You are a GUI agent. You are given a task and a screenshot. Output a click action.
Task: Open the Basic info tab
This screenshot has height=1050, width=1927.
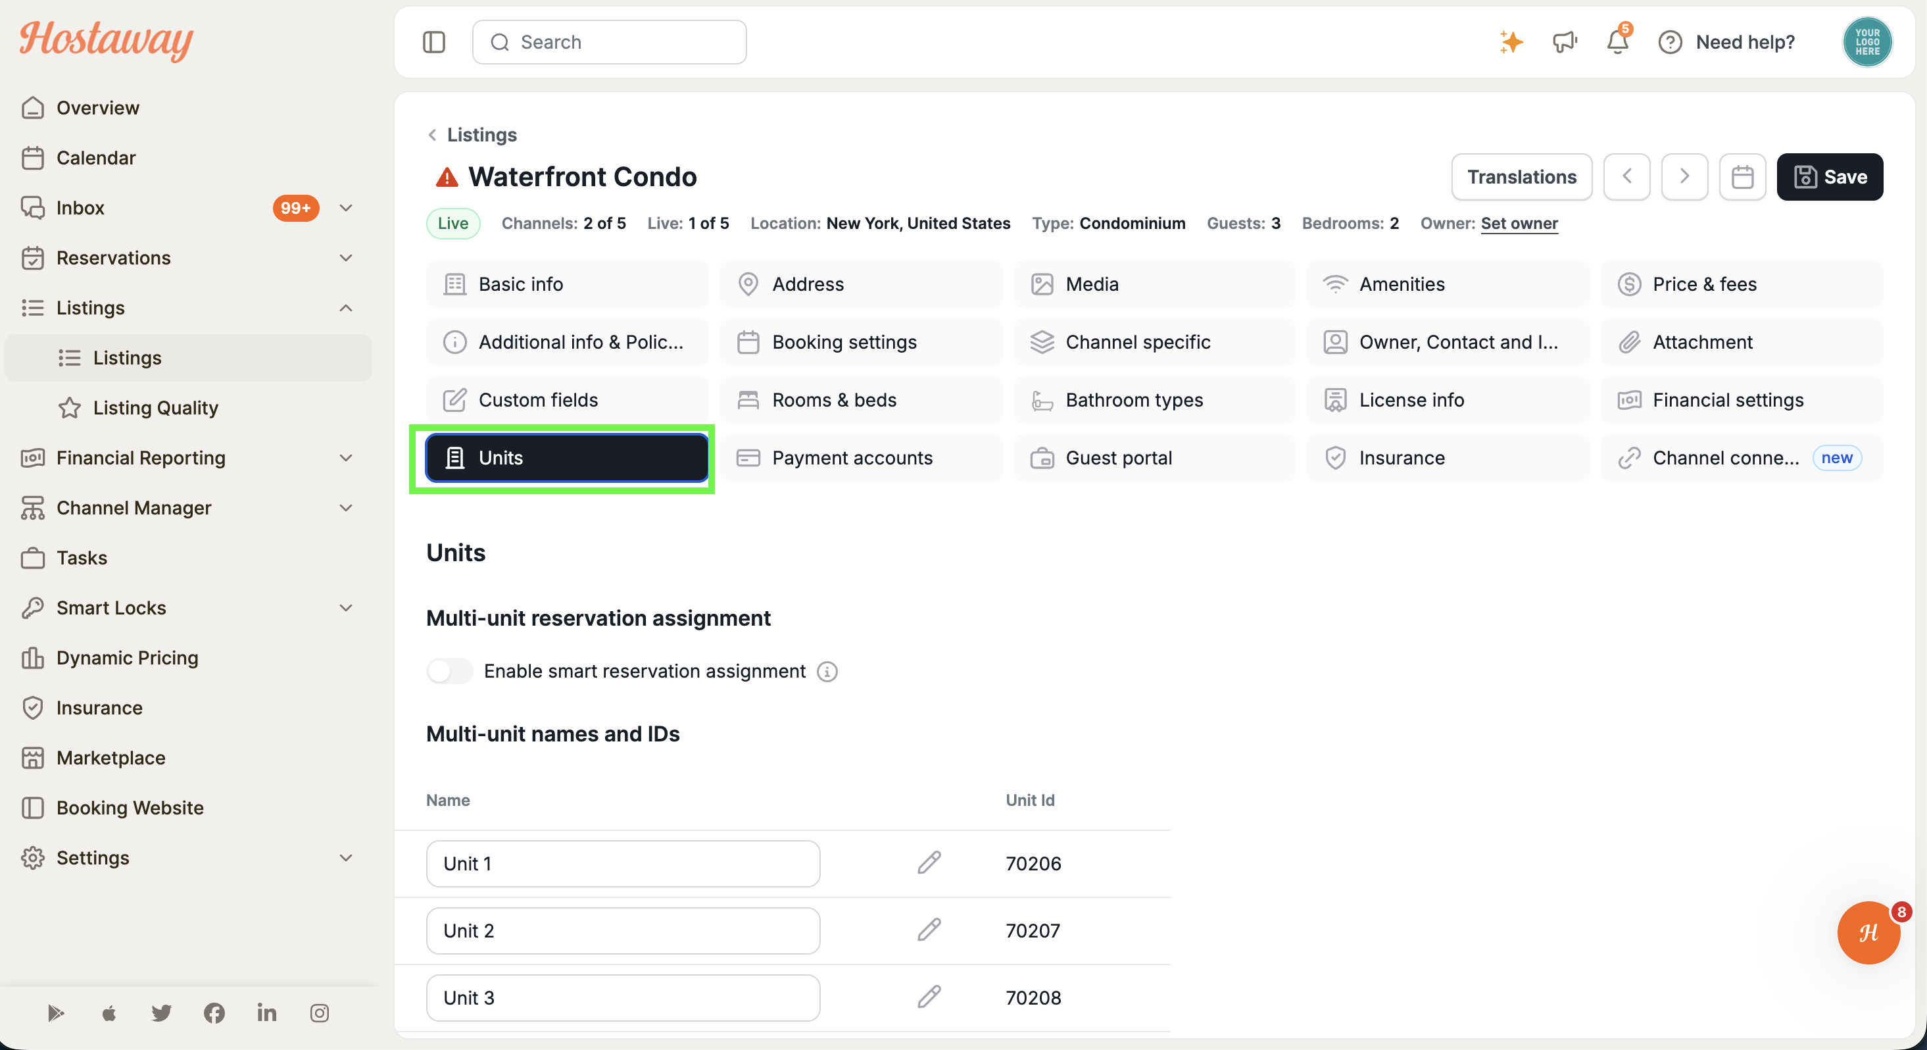coord(567,284)
